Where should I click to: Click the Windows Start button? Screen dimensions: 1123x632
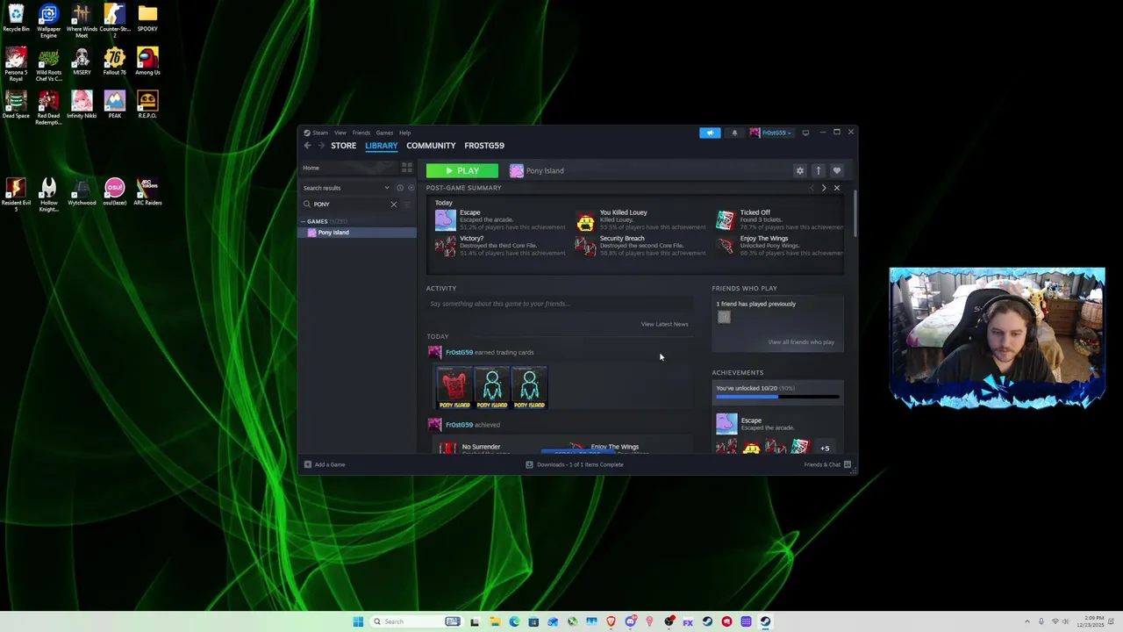(358, 621)
